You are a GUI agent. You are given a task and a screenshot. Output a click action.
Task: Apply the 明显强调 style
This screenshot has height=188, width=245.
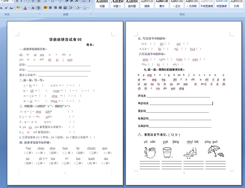221,4
